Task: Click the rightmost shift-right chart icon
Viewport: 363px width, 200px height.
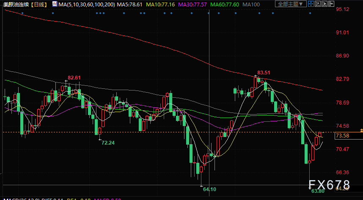Action: (331, 4)
